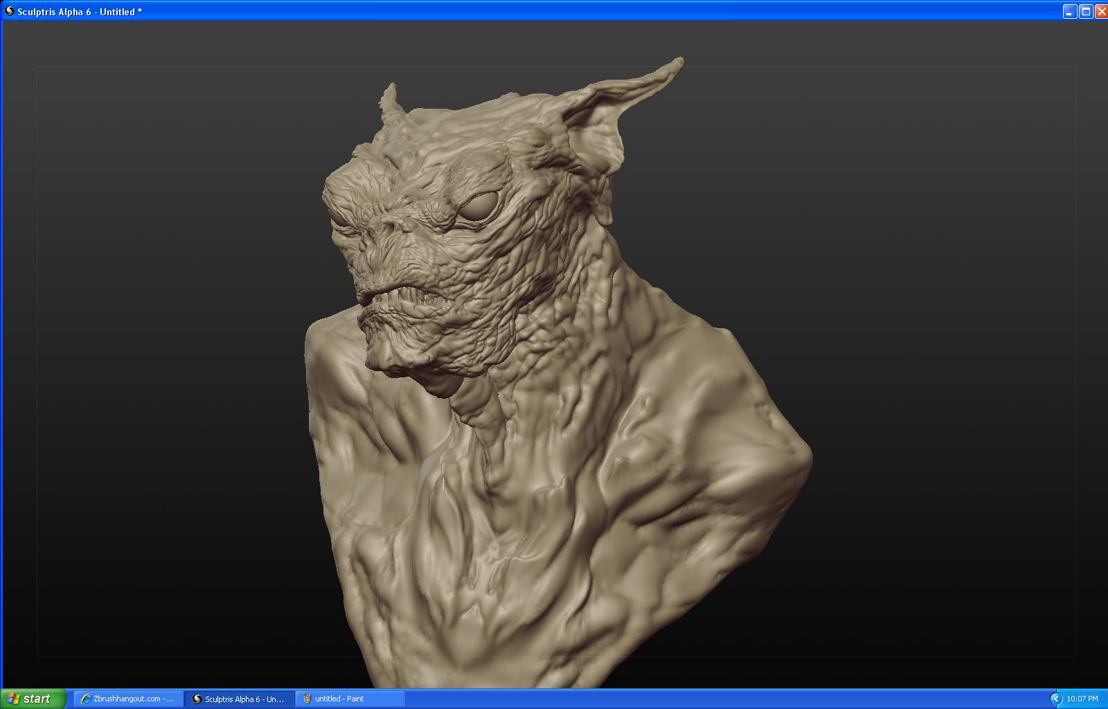Switch to the Zbrushhangout.com browser taskbar button

(x=128, y=699)
